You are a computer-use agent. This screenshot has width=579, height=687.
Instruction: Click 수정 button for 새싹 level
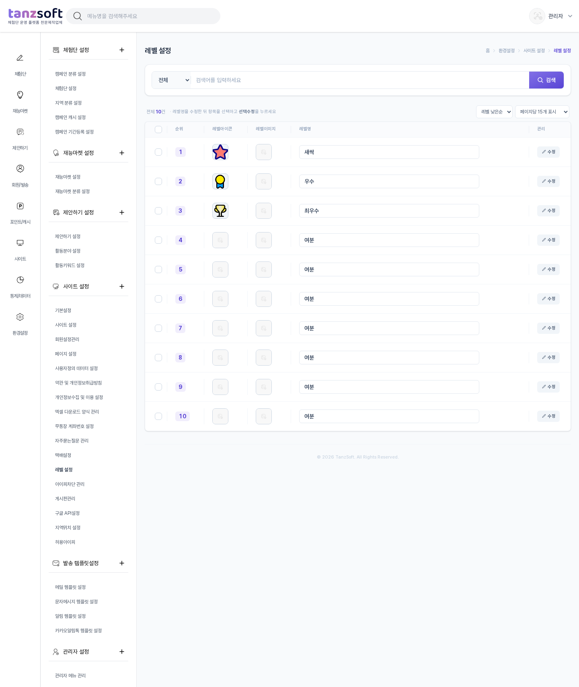[548, 152]
